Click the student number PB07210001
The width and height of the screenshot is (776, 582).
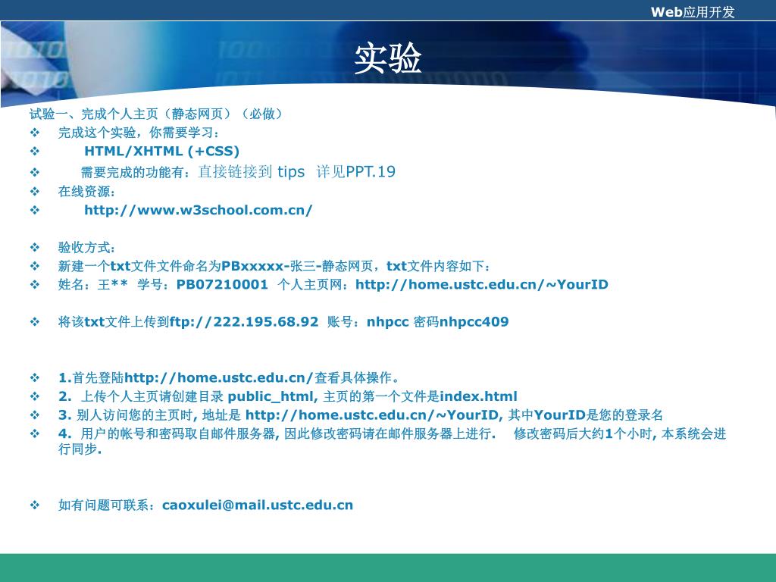(x=222, y=285)
